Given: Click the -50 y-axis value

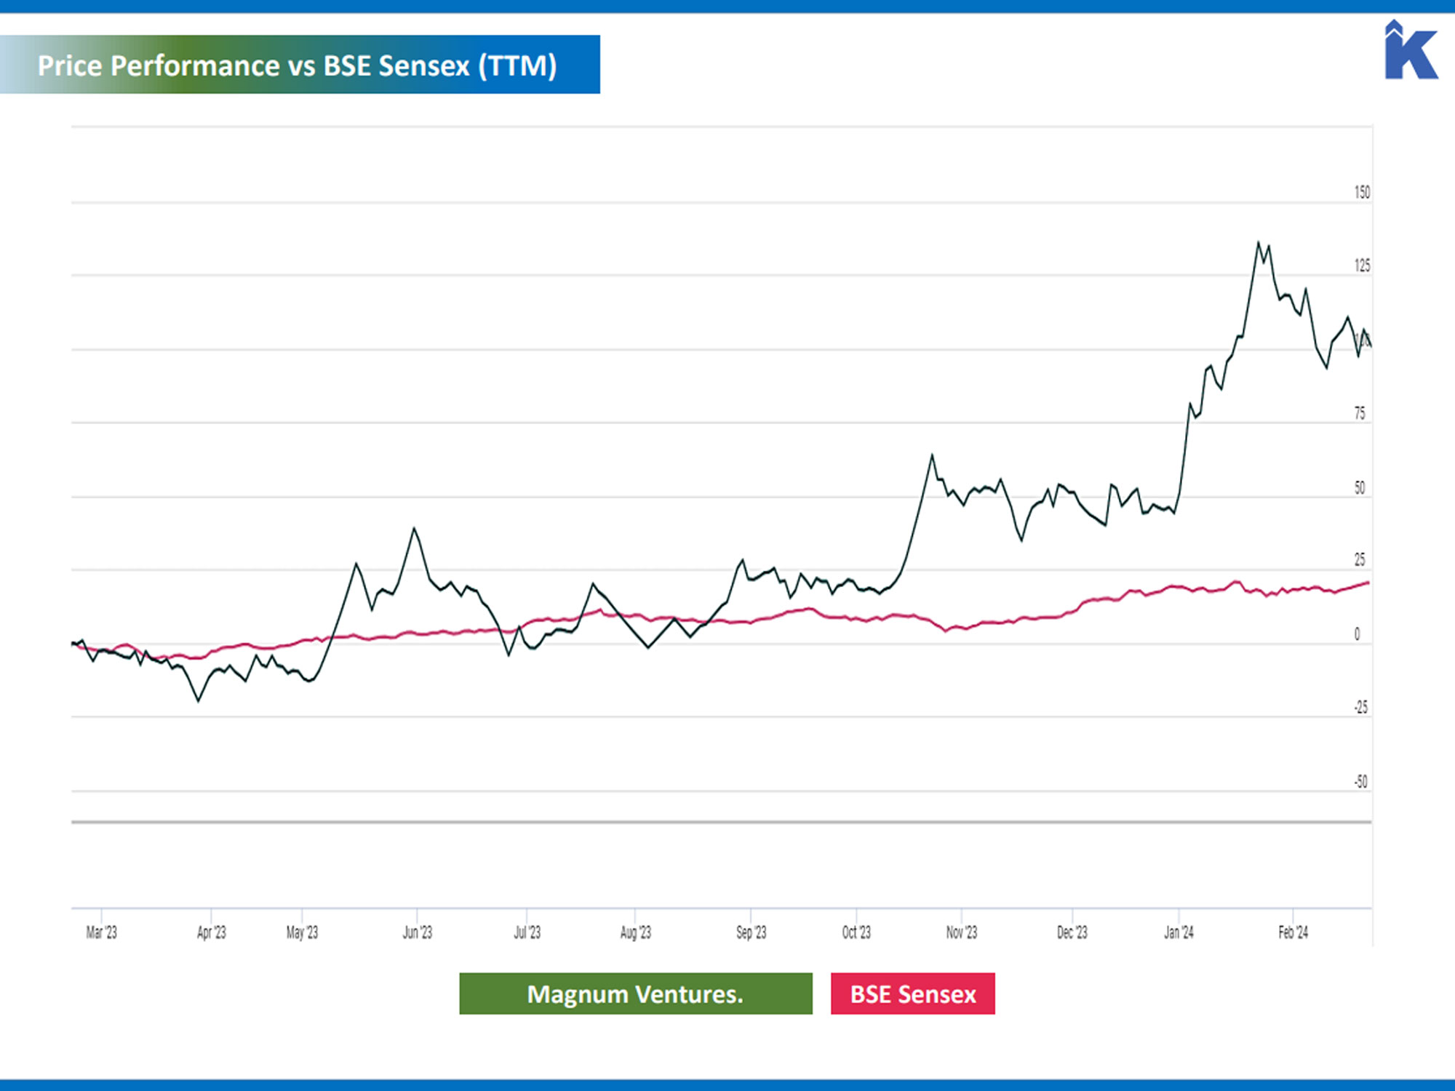Looking at the screenshot, I should click(1360, 782).
